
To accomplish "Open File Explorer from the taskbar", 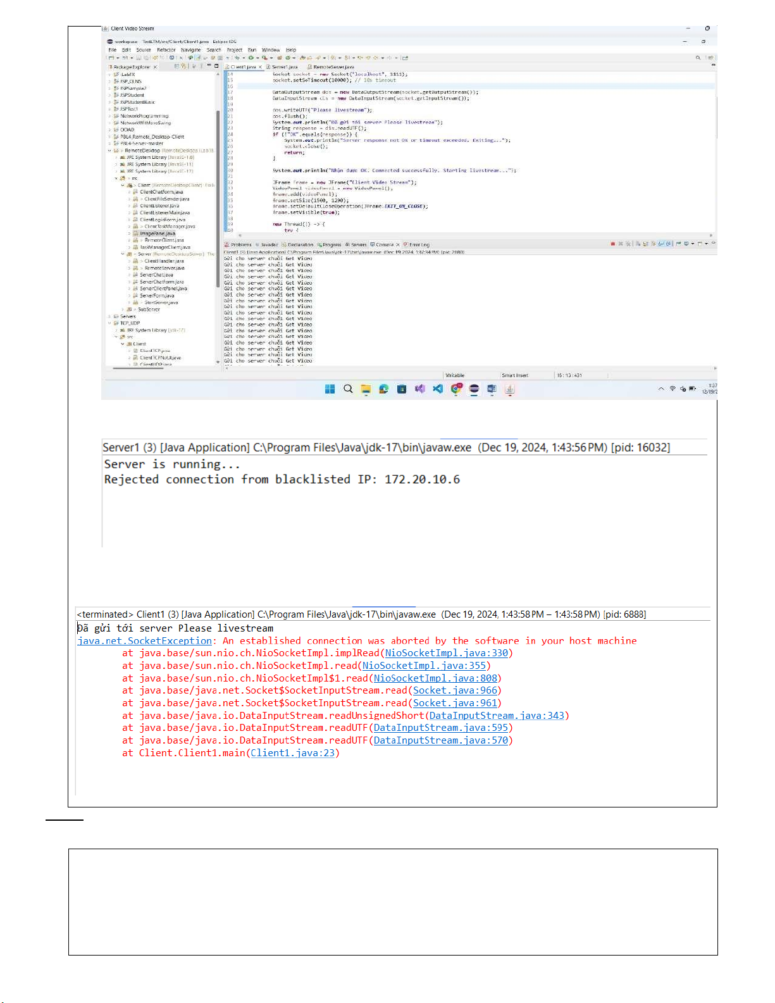I will [366, 389].
